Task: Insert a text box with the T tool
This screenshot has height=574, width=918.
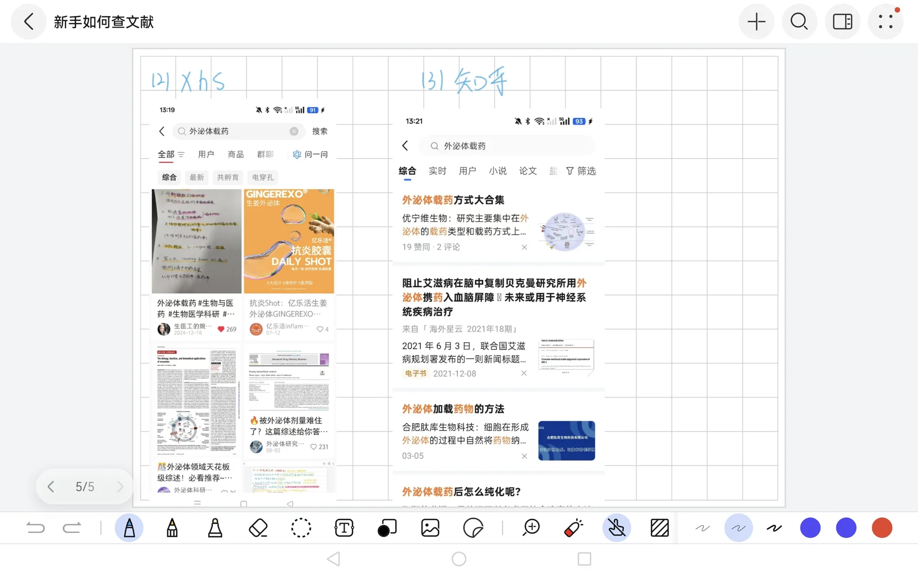Action: [x=344, y=528]
